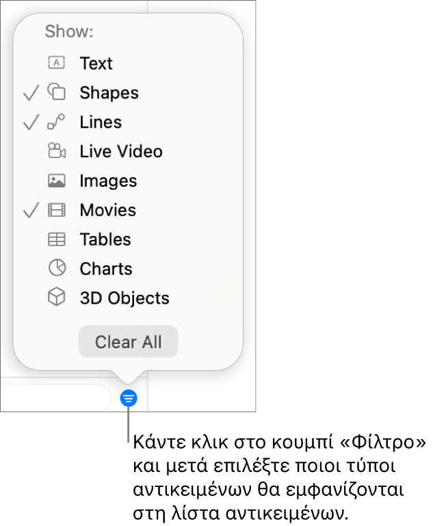Click the Charts pie icon
The height and width of the screenshot is (526, 433).
[56, 269]
